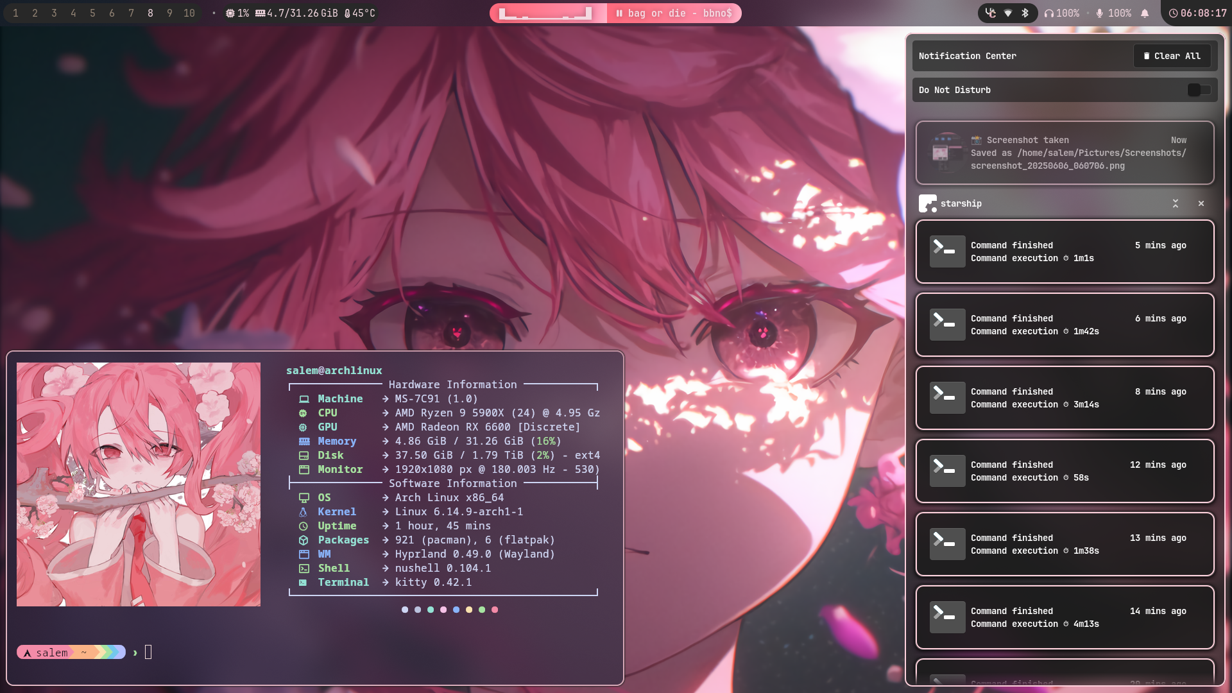Click the headphones '100%' volume value

1068,13
